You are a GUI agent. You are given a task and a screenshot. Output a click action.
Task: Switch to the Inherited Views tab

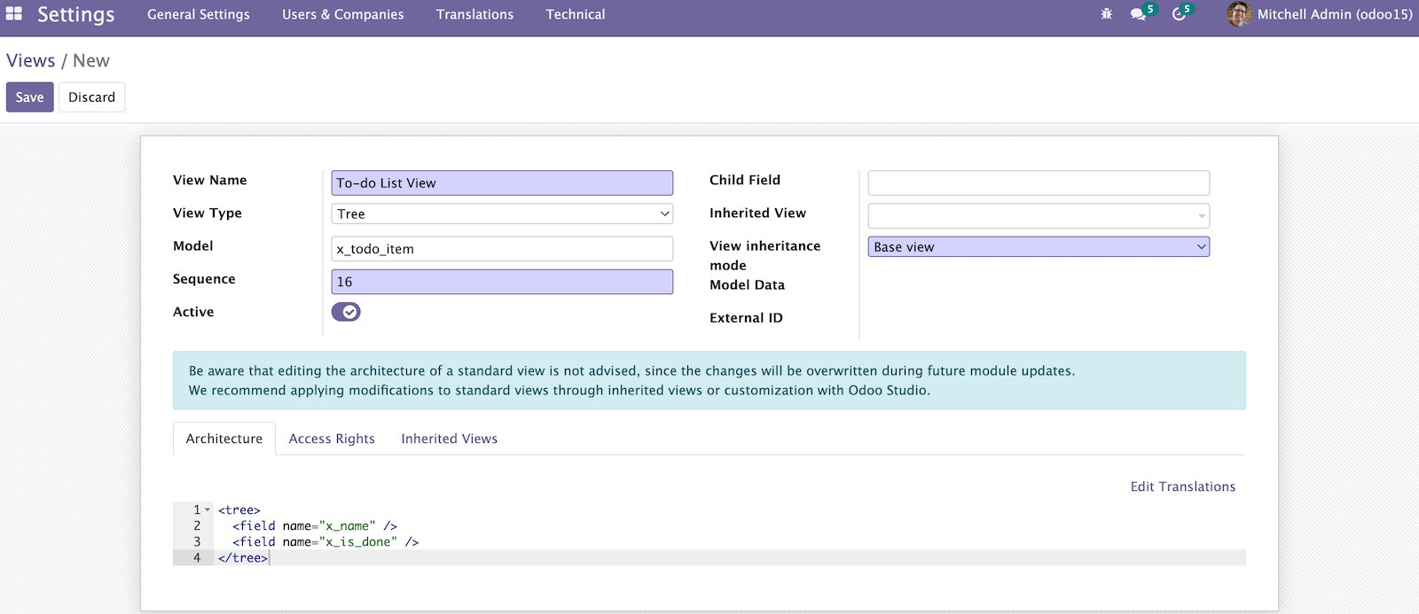(449, 439)
